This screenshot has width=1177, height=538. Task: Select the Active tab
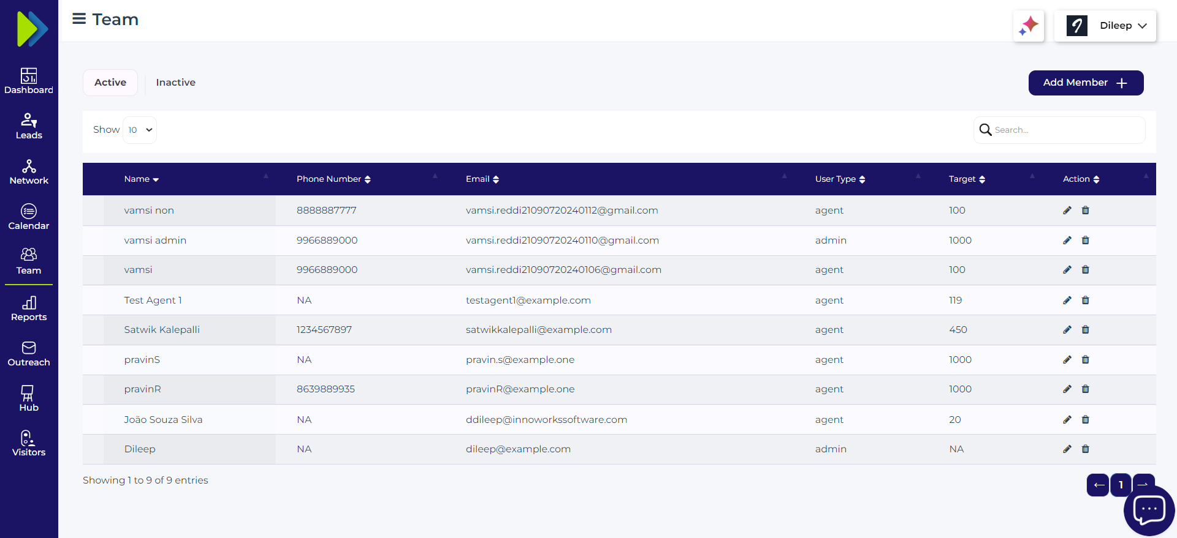tap(110, 83)
